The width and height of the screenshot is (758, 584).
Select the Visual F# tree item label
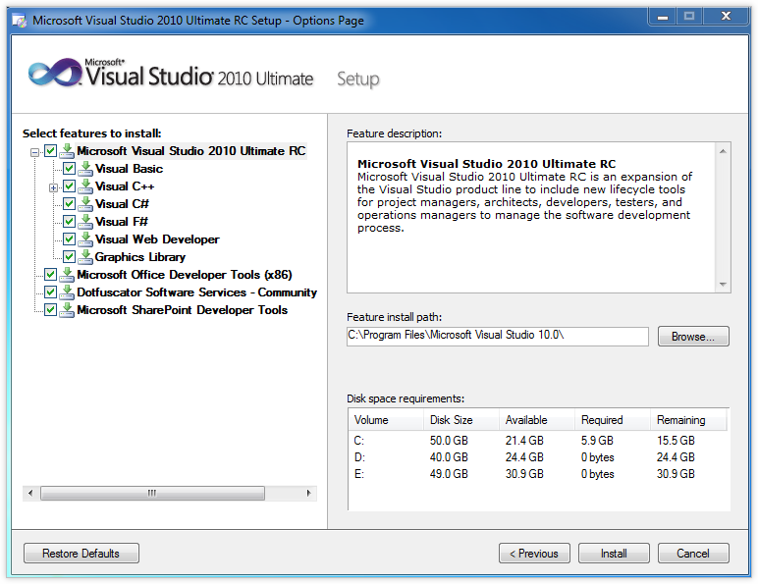[x=122, y=222]
